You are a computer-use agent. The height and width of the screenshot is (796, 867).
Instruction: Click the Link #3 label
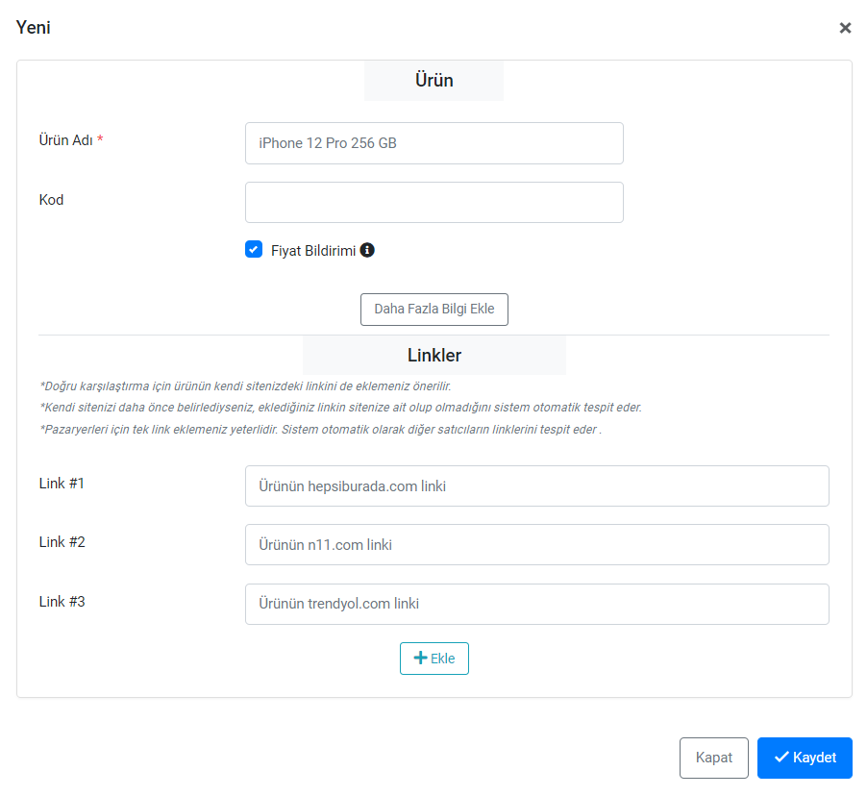62,602
